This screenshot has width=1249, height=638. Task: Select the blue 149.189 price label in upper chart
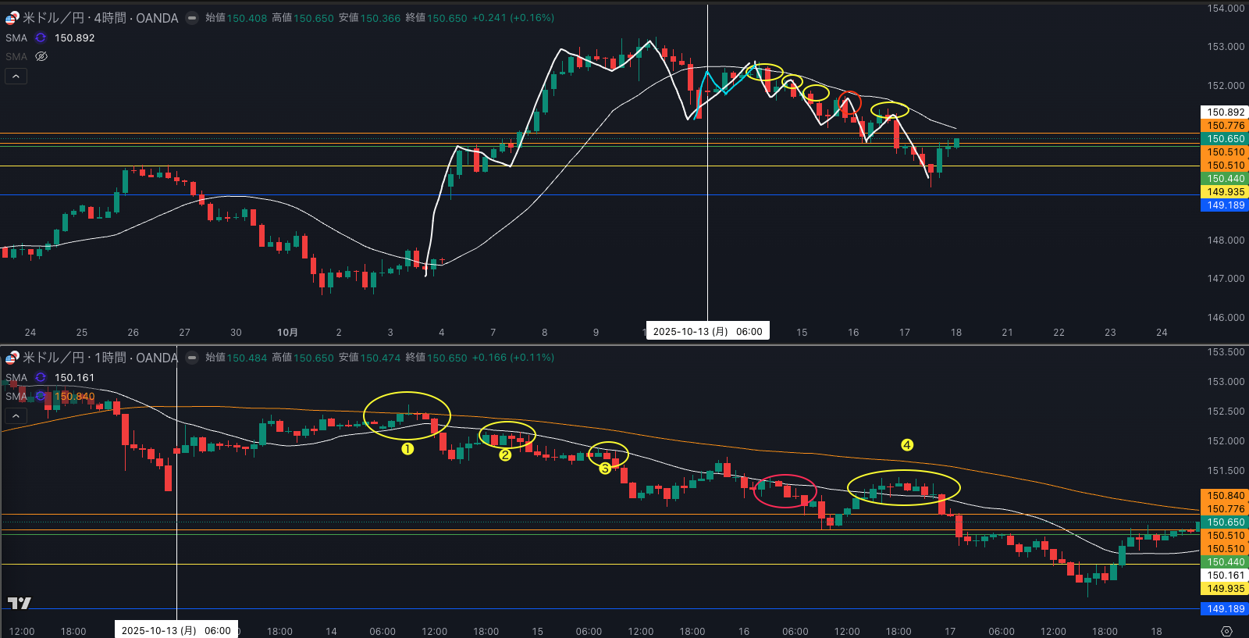(1225, 205)
